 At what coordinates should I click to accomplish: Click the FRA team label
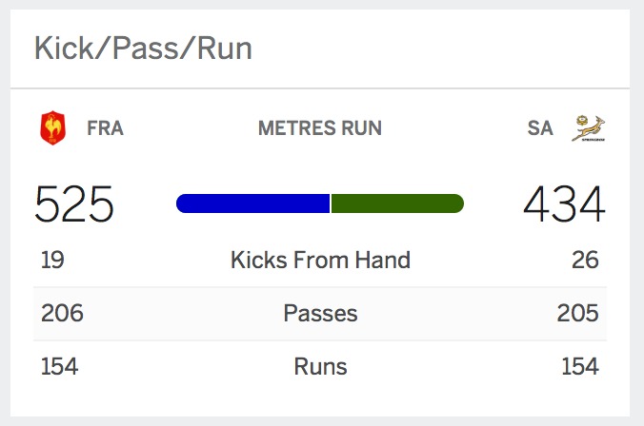pyautogui.click(x=105, y=128)
